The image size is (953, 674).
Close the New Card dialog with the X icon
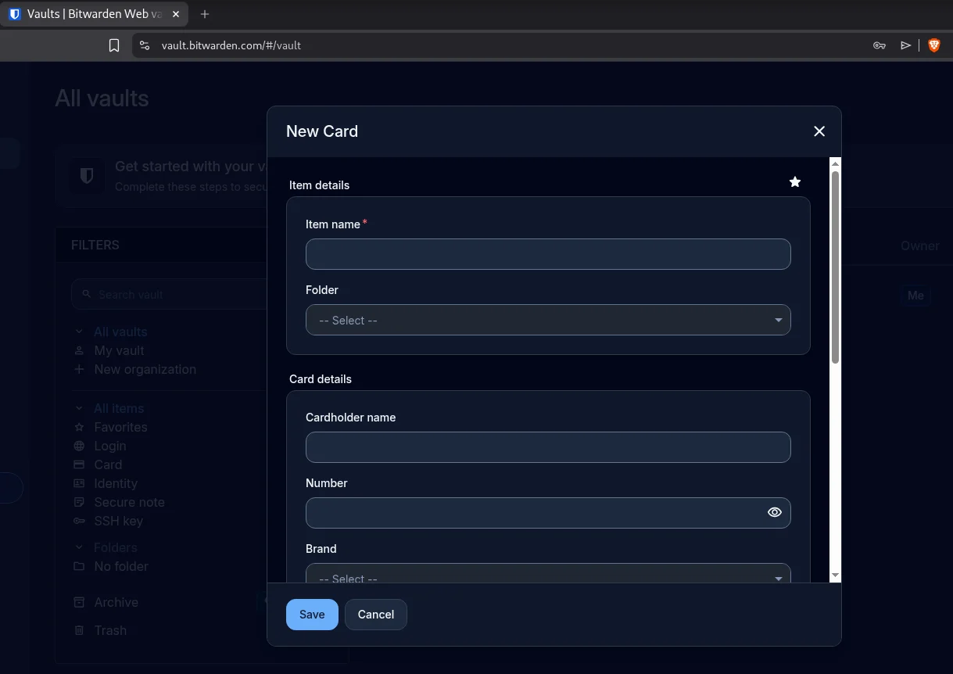(819, 131)
